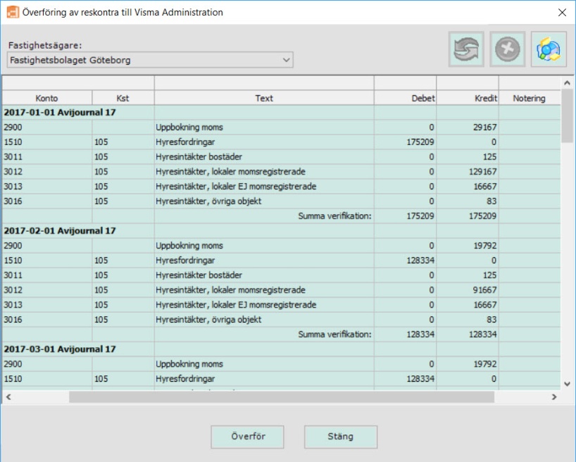Click the Stäng button
The image size is (576, 462).
[341, 437]
